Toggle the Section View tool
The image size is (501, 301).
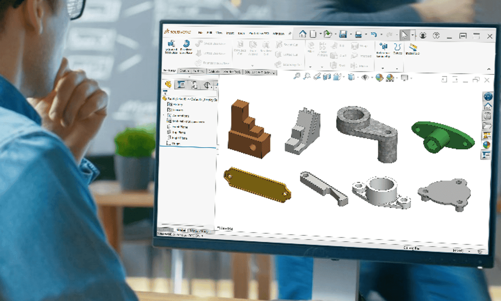pyautogui.click(x=326, y=77)
